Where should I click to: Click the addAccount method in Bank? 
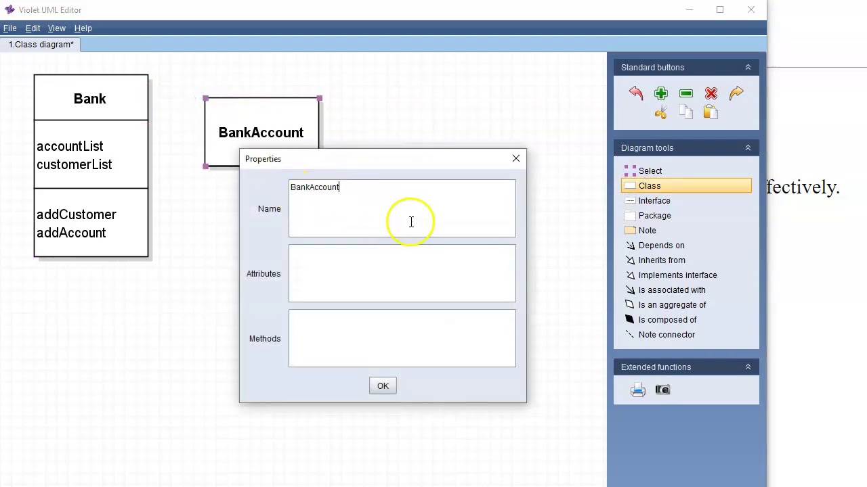[x=71, y=233]
